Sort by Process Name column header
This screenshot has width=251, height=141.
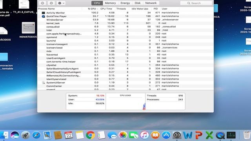(60, 9)
